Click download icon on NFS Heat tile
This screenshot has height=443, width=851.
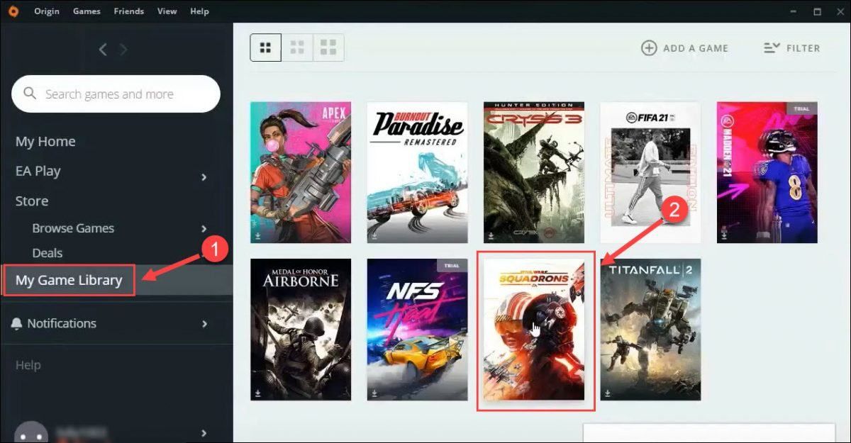click(x=375, y=392)
